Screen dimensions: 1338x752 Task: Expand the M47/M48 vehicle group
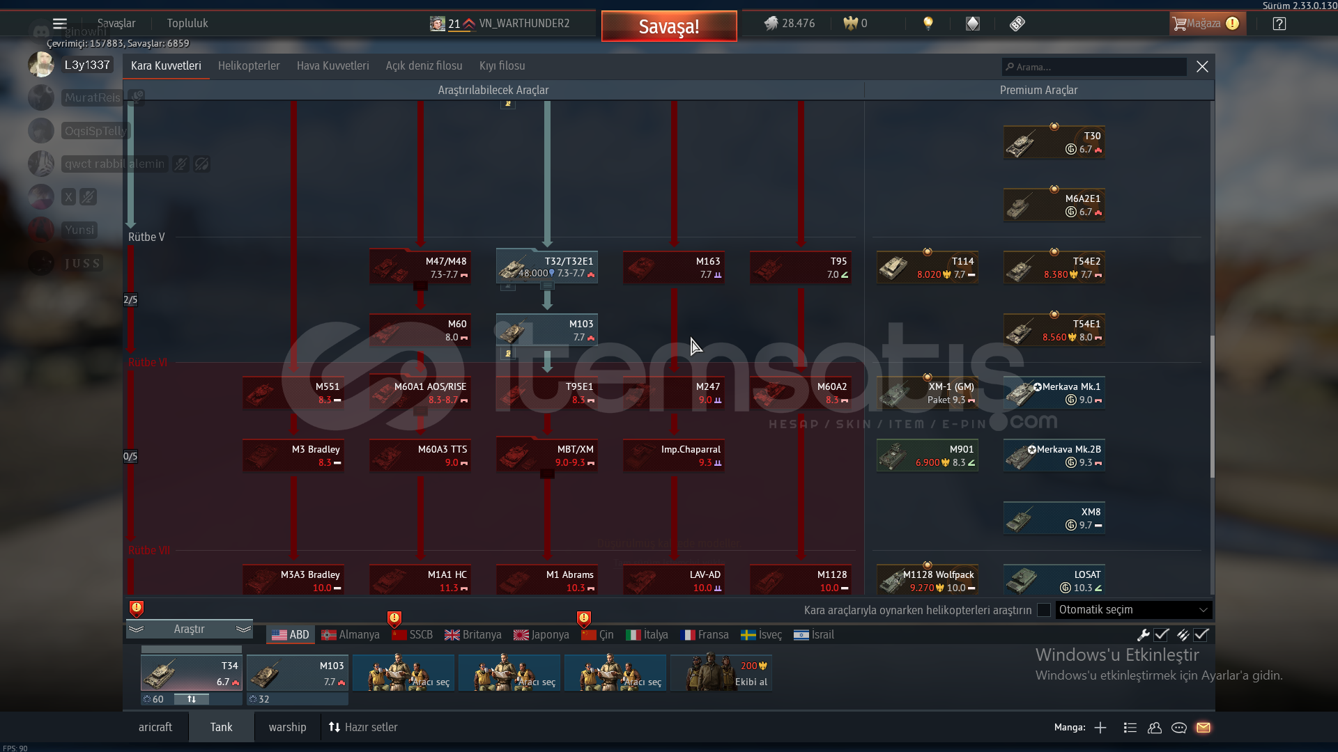[x=420, y=285]
